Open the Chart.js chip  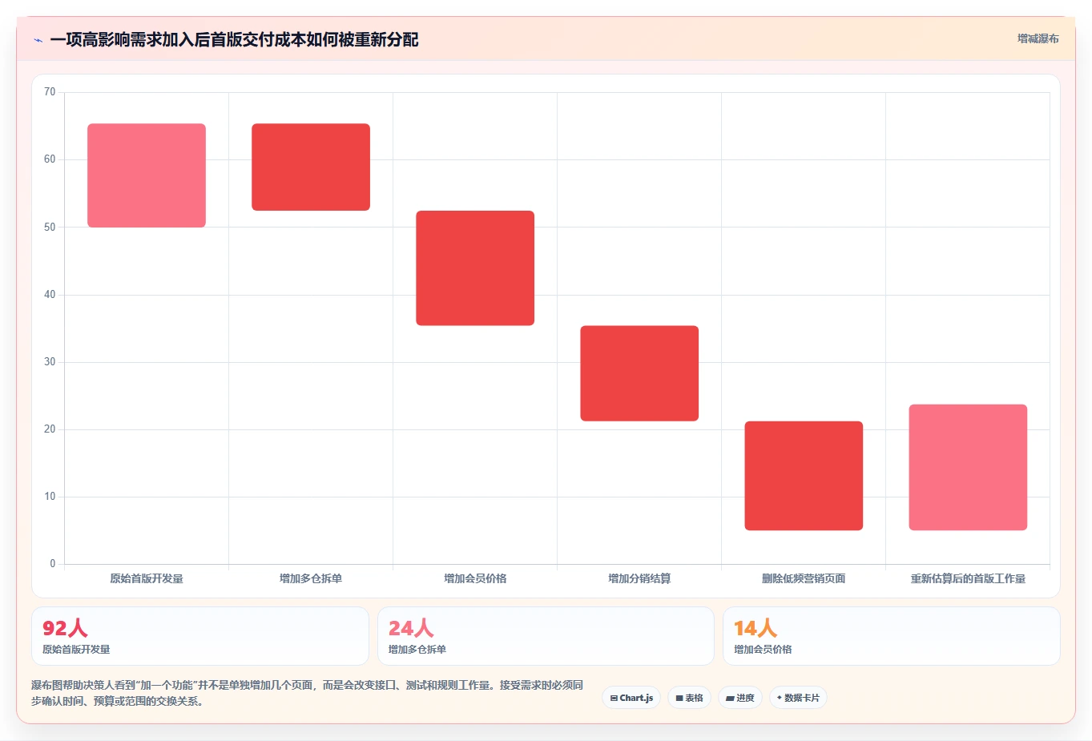click(631, 698)
